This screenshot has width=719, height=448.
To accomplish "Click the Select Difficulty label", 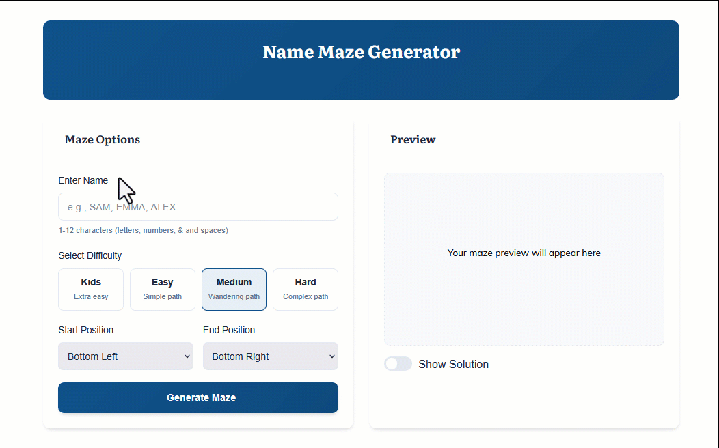I will (90, 255).
